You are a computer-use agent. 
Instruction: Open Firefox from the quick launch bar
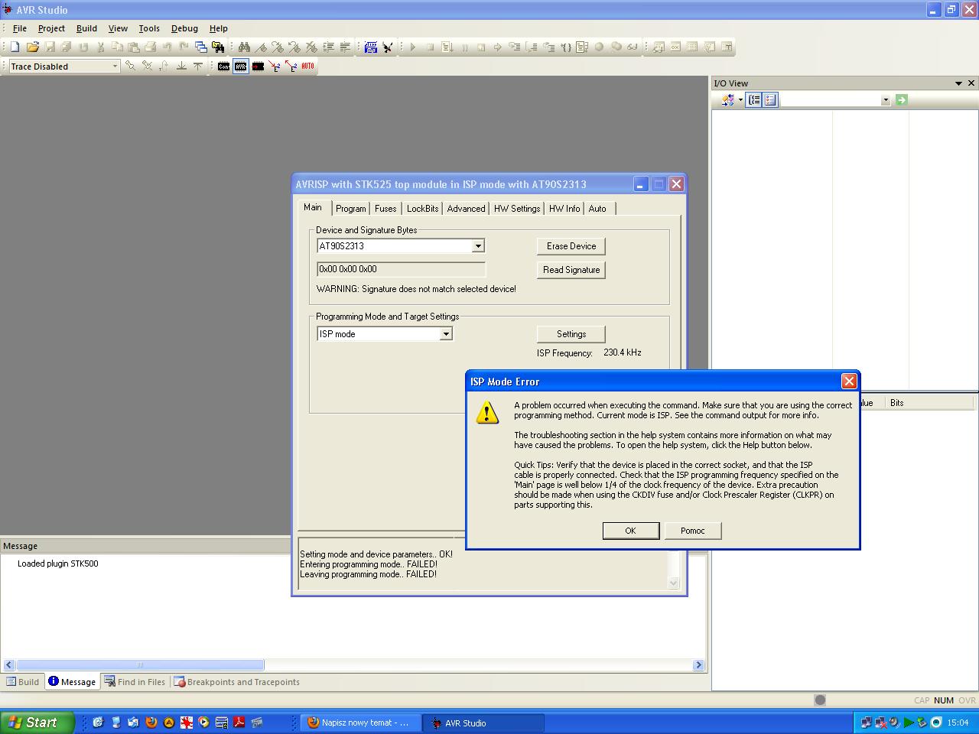point(151,723)
